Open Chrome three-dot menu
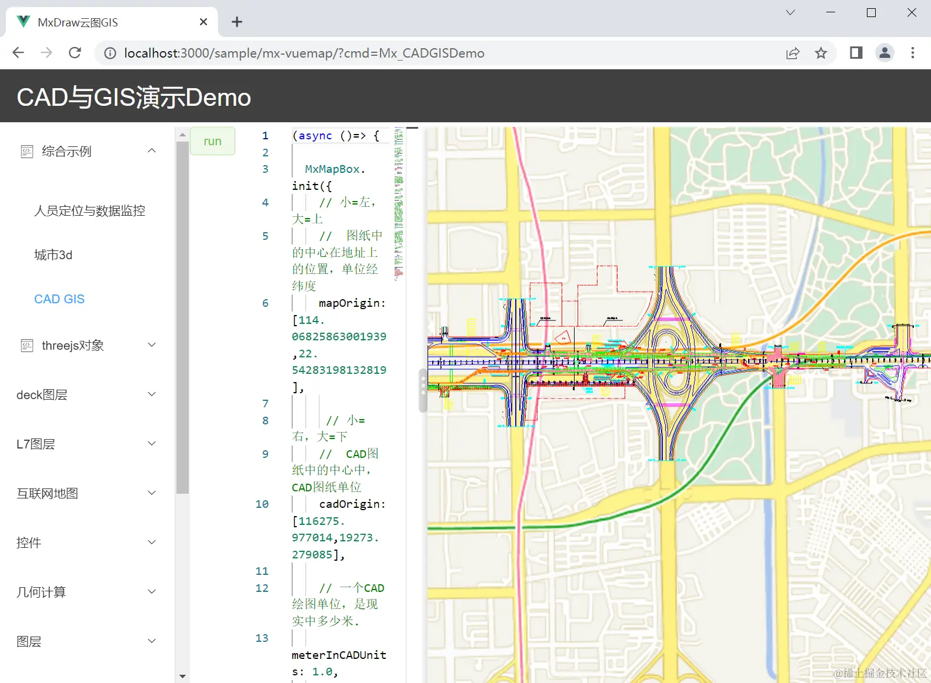The width and height of the screenshot is (931, 683). (913, 53)
